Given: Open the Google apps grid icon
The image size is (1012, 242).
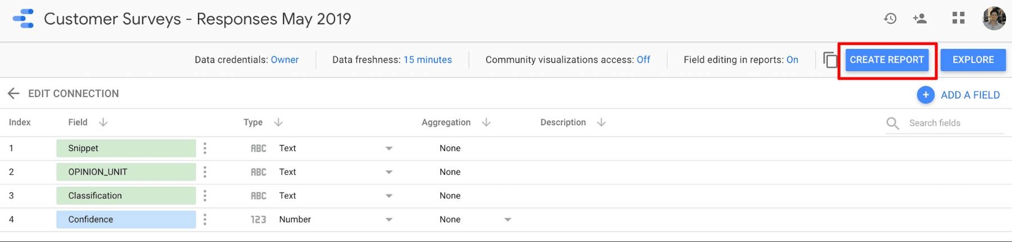Looking at the screenshot, I should tap(958, 19).
